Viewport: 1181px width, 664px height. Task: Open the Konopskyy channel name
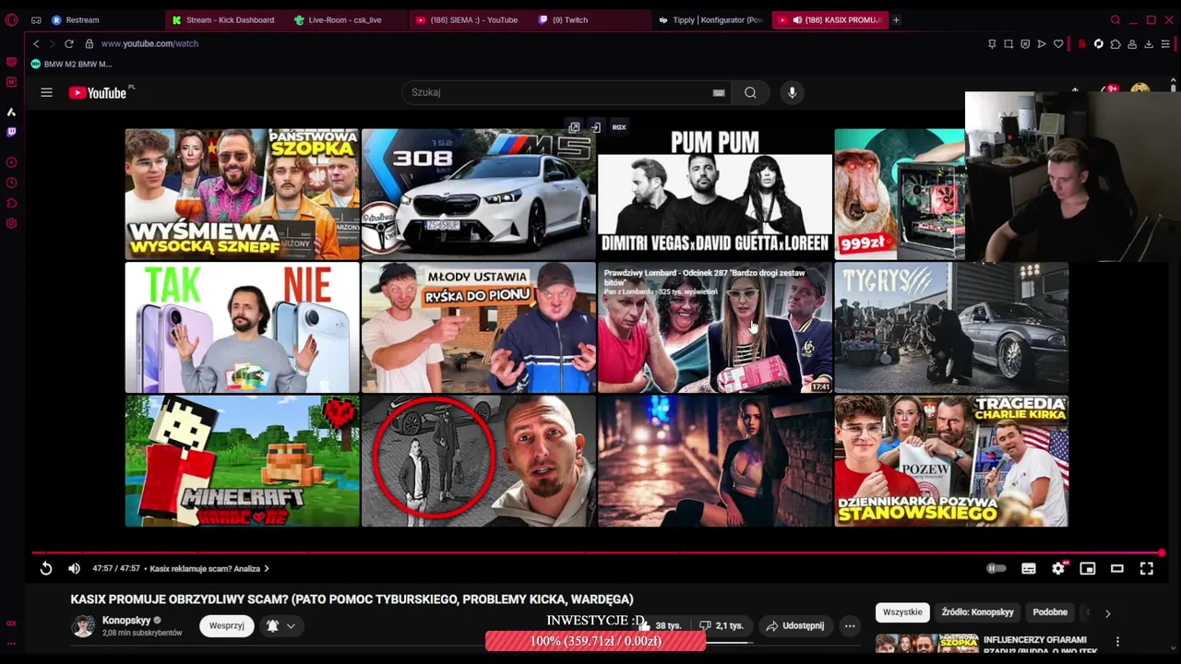tap(126, 620)
